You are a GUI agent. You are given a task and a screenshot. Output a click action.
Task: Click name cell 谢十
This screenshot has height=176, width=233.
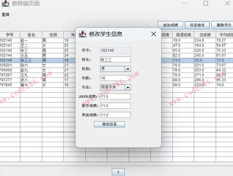point(31,85)
